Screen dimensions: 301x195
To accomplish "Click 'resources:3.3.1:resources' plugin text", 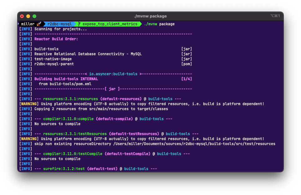I will pos(70,99).
